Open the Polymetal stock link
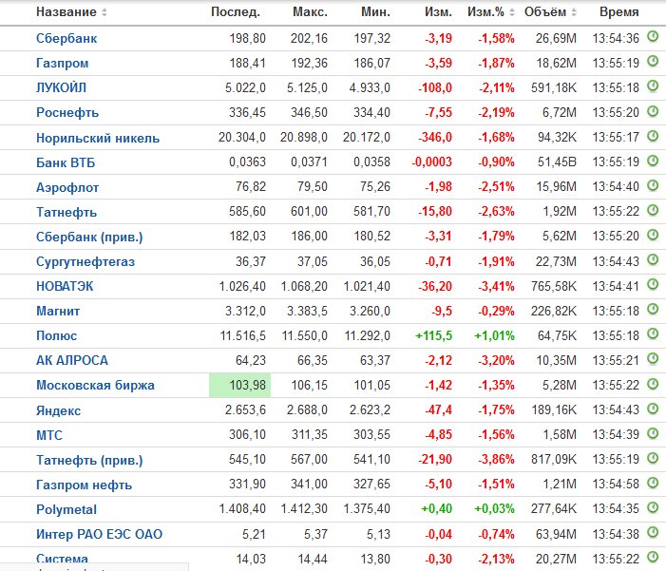 (67, 510)
